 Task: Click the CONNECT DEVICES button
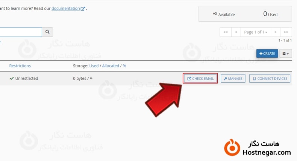pos(270,79)
